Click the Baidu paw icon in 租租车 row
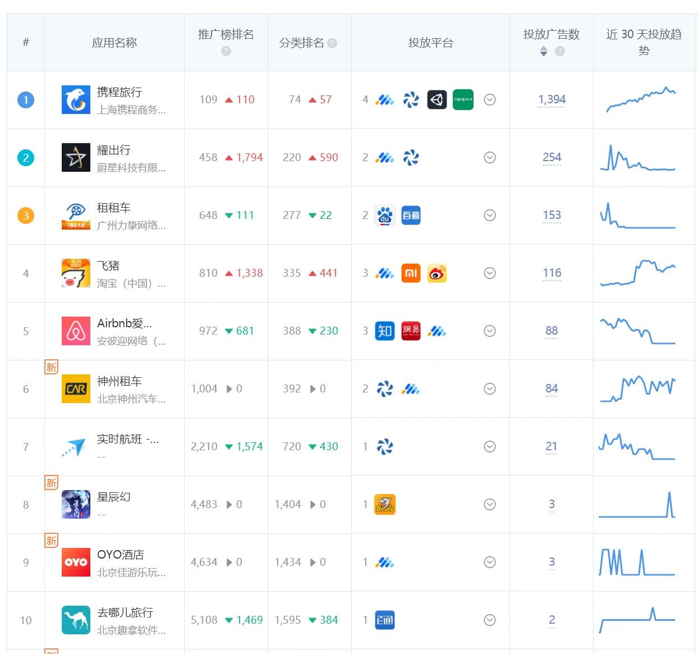Image resolution: width=698 pixels, height=654 pixels. 384,215
